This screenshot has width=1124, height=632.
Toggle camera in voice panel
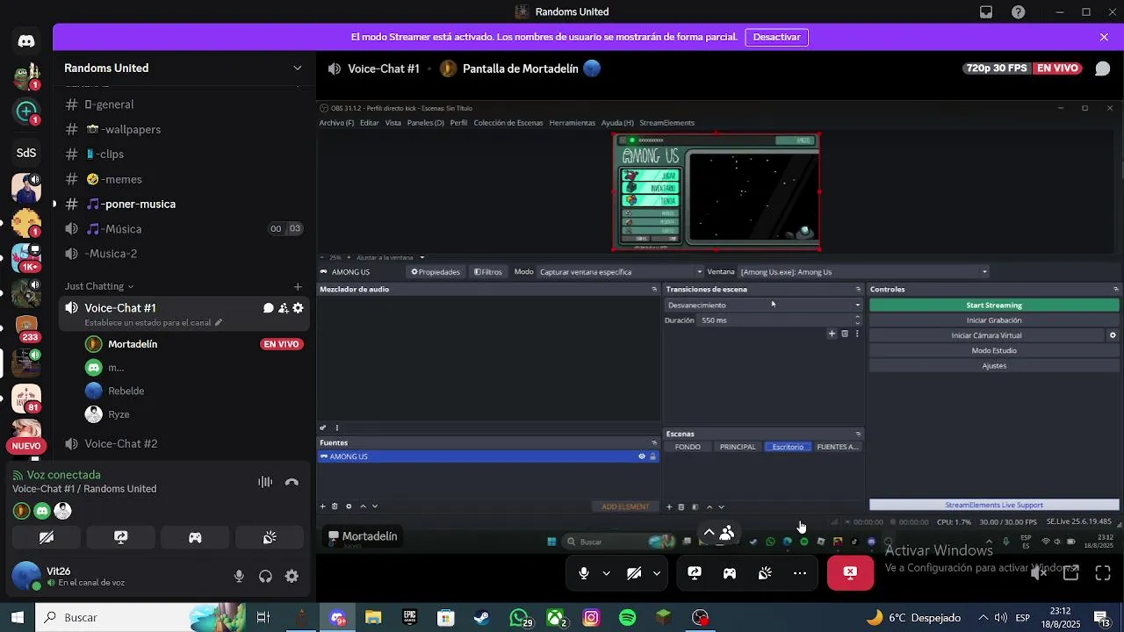47,537
